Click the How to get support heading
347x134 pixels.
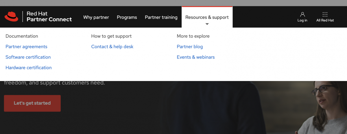(111, 36)
